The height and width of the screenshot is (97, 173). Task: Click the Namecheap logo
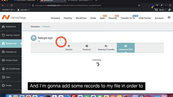click(14, 17)
